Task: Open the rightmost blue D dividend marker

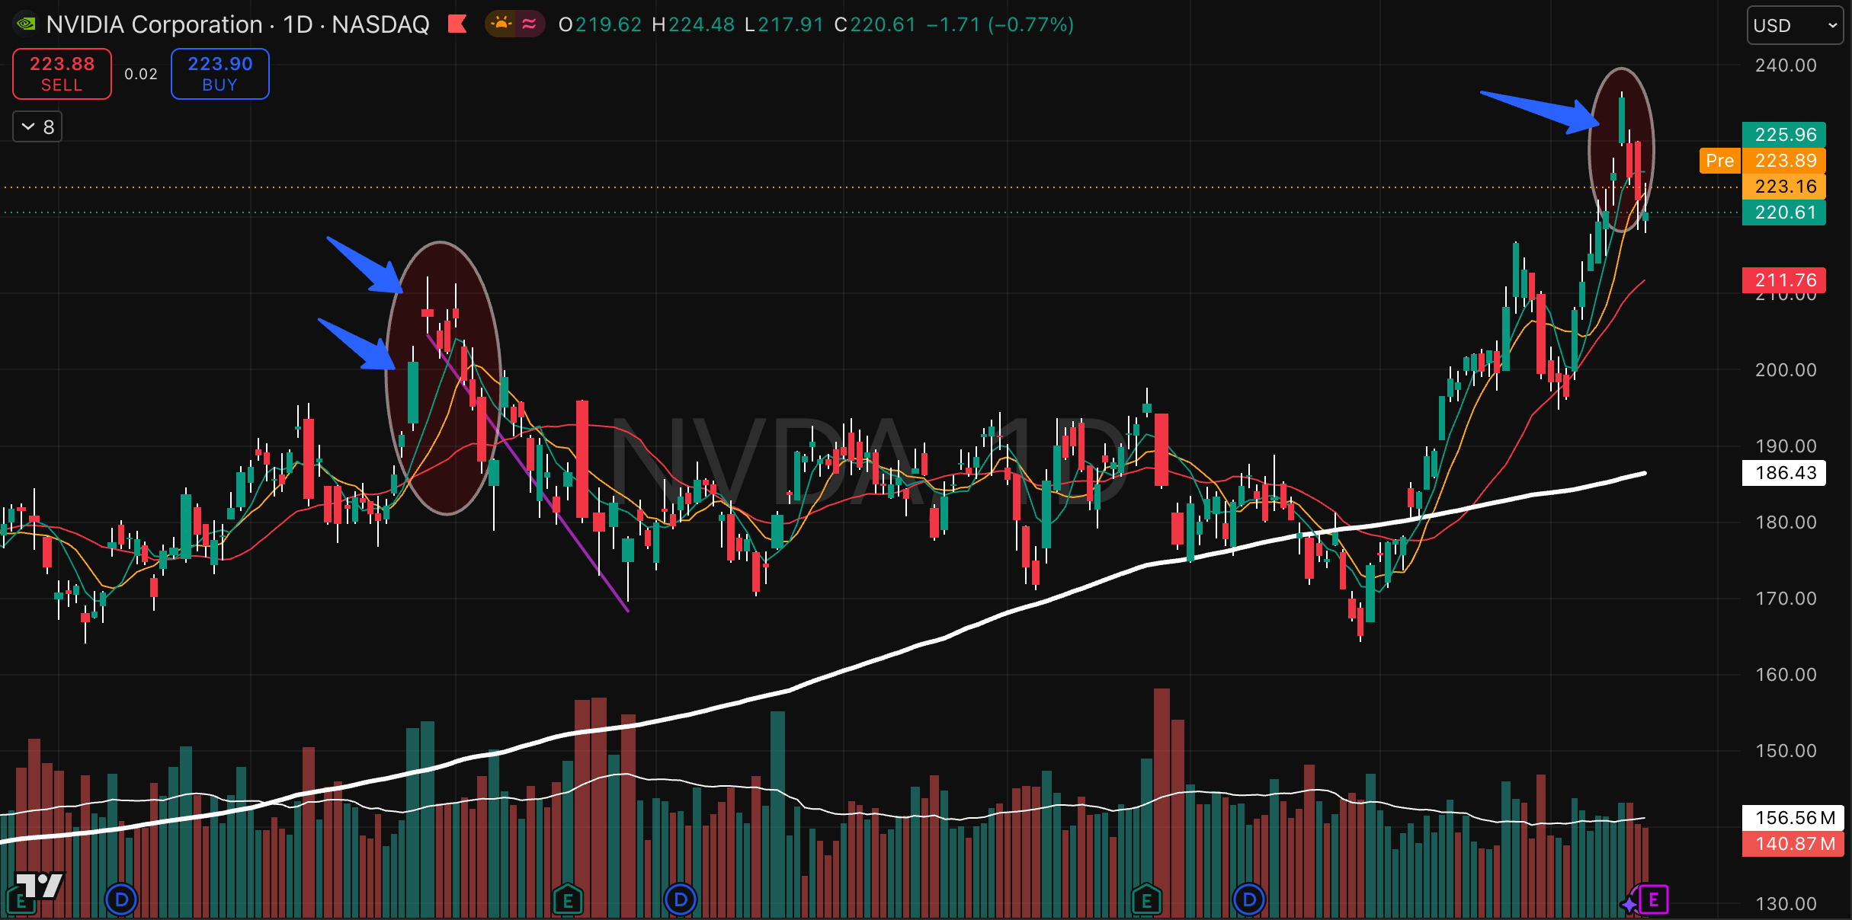Action: 1249,900
